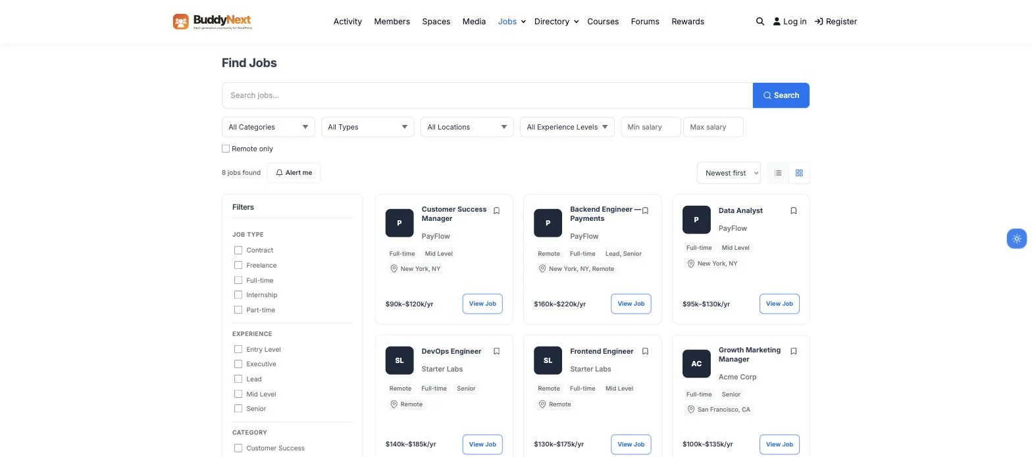Click location pin on DevOps Engineer card
The image size is (1032, 457).
[394, 404]
